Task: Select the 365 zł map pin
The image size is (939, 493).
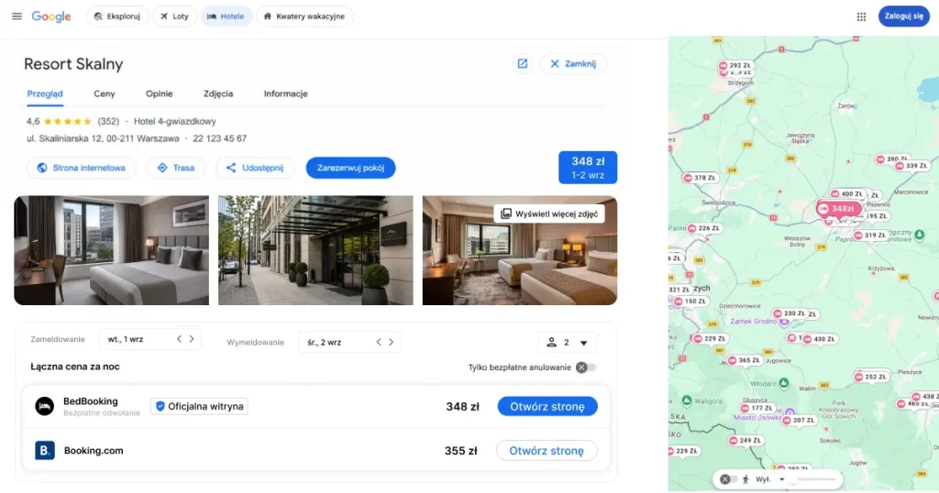Action: tap(745, 360)
